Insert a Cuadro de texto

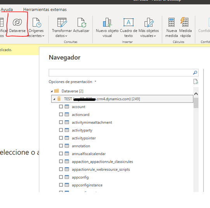[128, 28]
